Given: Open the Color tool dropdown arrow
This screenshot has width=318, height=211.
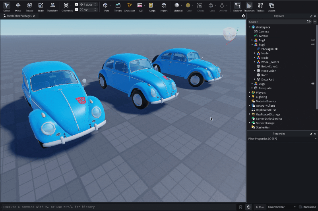Looking at the screenshot, I should 193,5.
